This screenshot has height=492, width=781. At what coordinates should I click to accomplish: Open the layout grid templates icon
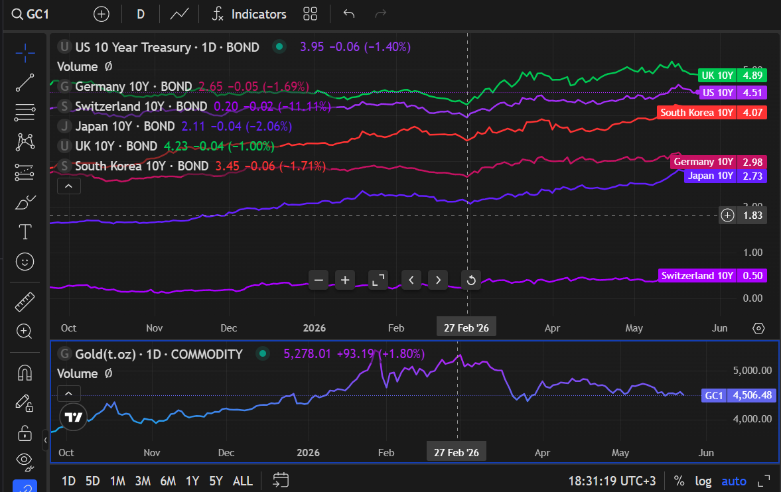click(310, 14)
